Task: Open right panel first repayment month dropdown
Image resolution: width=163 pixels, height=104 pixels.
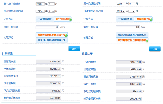Action: pyautogui.click(x=132, y=4)
